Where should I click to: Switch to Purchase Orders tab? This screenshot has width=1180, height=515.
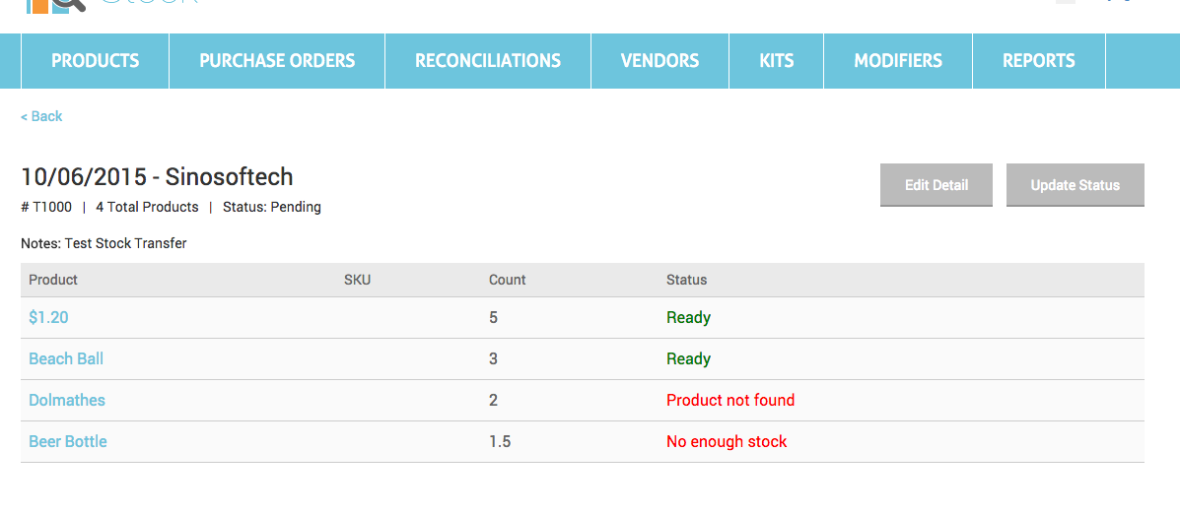pyautogui.click(x=277, y=61)
